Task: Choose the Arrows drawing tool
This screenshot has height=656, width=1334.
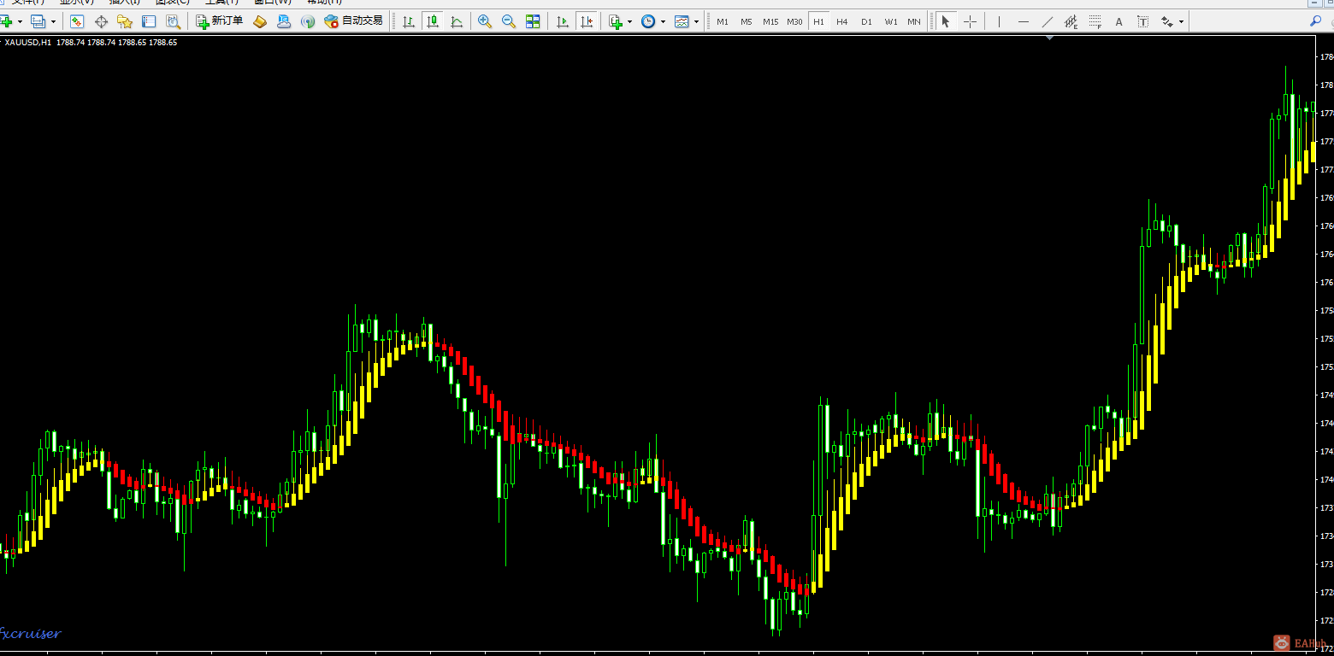Action: [x=1167, y=21]
